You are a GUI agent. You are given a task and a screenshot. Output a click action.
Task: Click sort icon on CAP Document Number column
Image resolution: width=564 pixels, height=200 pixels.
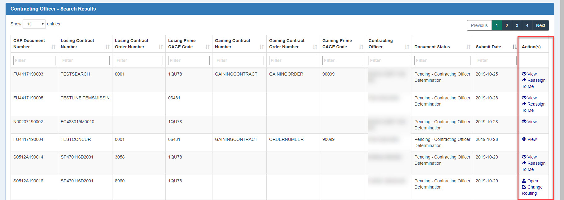pyautogui.click(x=53, y=47)
